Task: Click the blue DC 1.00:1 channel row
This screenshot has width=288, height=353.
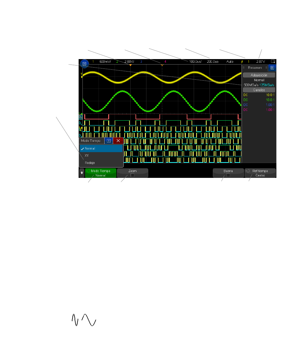Action: point(259,105)
